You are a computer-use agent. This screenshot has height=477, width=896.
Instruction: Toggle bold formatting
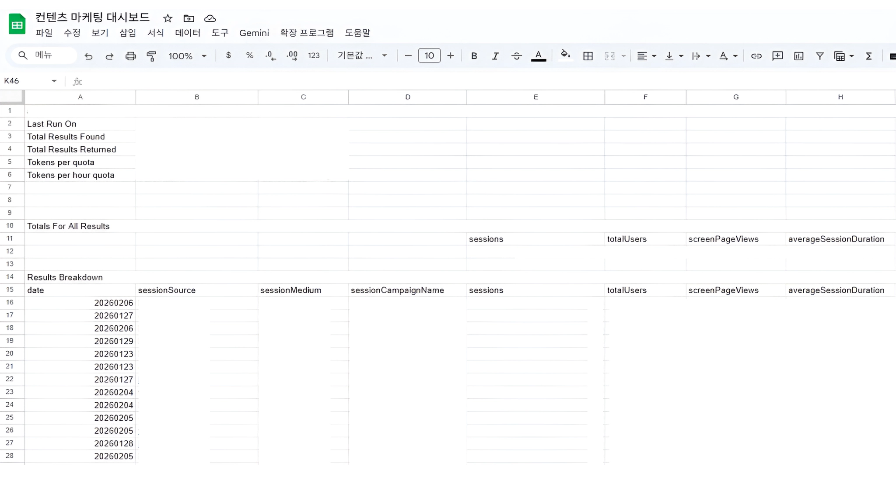[474, 56]
